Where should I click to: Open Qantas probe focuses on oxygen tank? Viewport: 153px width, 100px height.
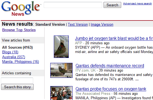[111, 89]
